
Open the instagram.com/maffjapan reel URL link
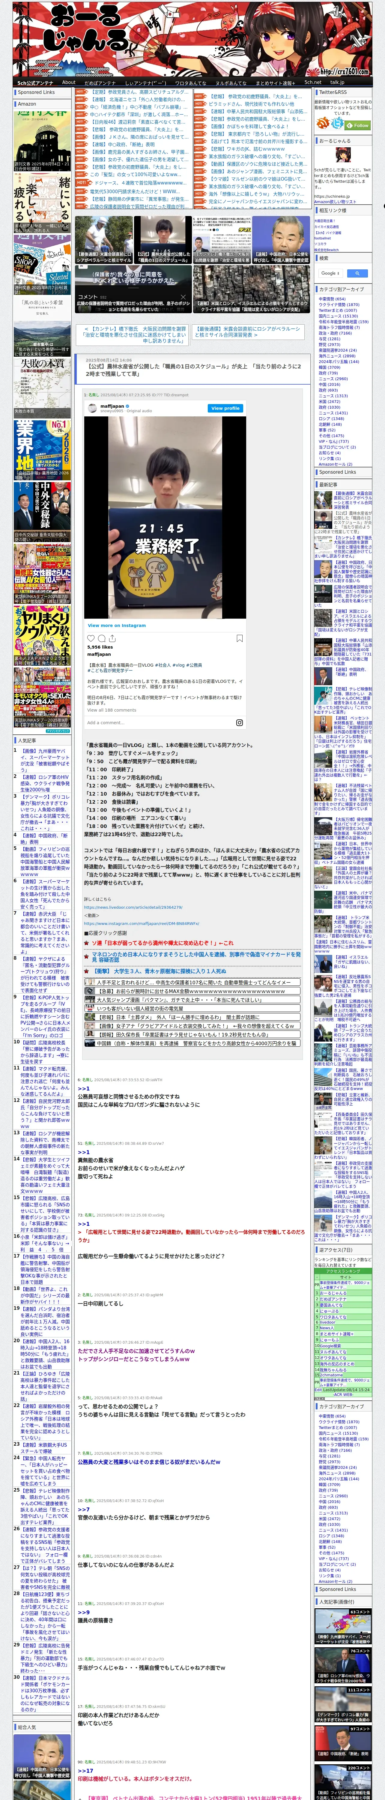pyautogui.click(x=142, y=923)
